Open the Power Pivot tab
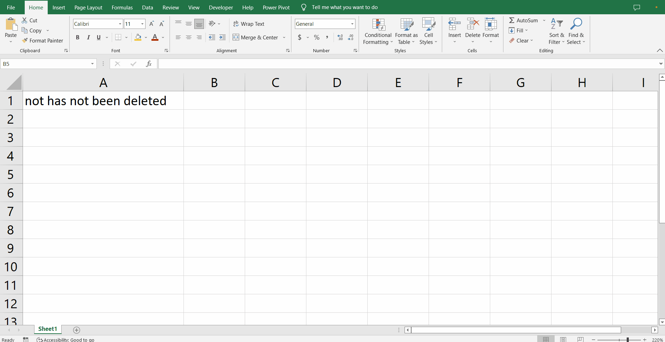This screenshot has height=342, width=665. click(276, 7)
